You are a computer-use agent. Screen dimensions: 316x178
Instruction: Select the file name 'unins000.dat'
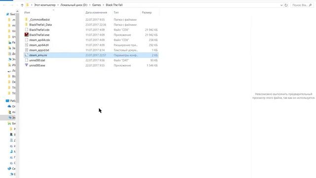coord(37,60)
